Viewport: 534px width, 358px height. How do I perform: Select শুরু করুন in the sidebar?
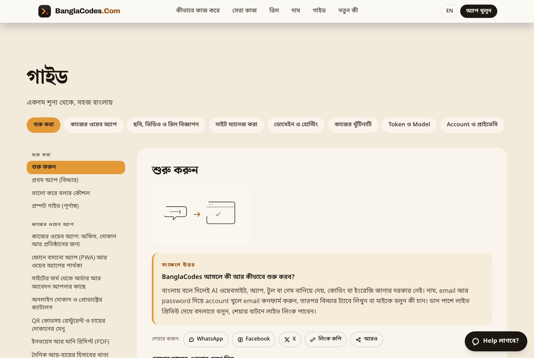pyautogui.click(x=76, y=167)
